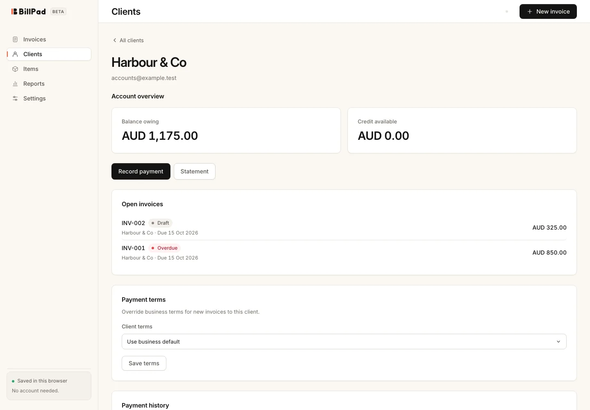
Task: Go to the Items section
Action: (49, 69)
